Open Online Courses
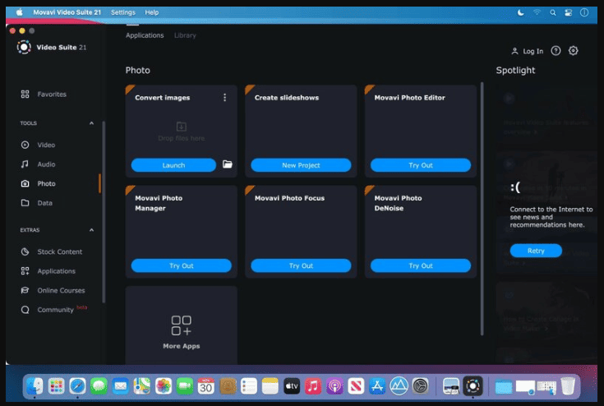Screen dimensions: 604x406 point(53,290)
